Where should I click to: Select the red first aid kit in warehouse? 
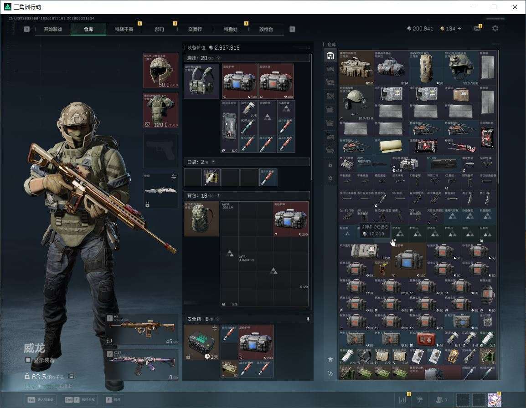pyautogui.click(x=426, y=339)
